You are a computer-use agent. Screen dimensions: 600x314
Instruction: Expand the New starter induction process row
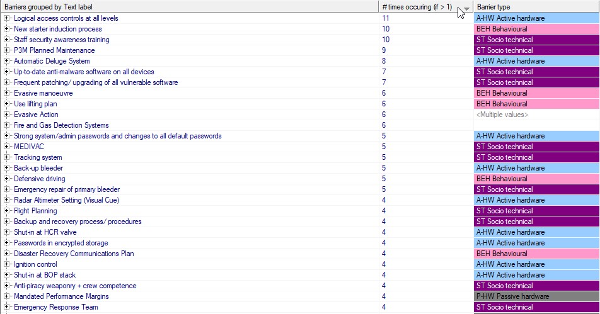tap(7, 29)
